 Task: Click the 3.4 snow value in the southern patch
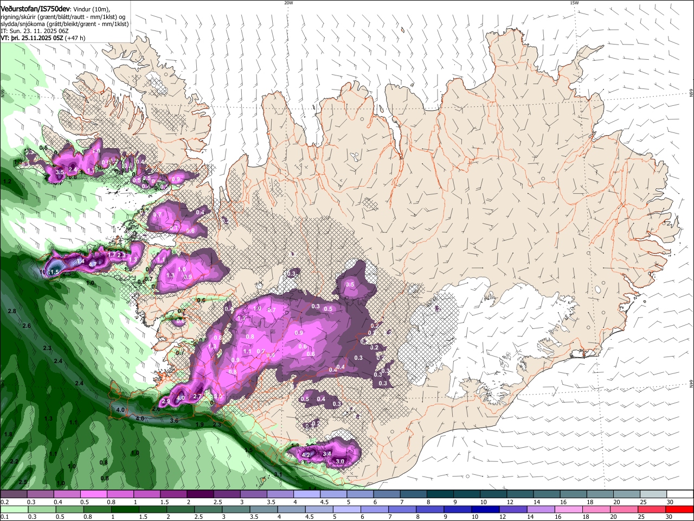click(327, 454)
